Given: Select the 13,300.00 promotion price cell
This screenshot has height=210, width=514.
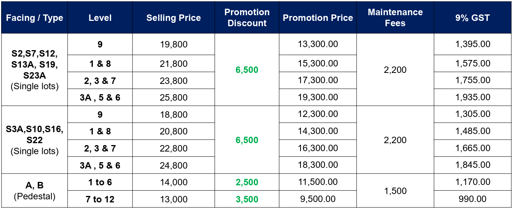Looking at the screenshot, I should click(318, 44).
